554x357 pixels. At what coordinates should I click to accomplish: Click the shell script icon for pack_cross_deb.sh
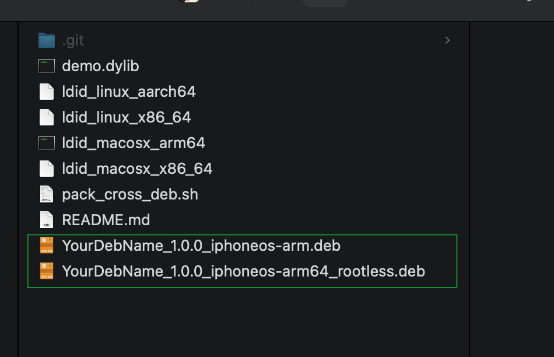46,194
